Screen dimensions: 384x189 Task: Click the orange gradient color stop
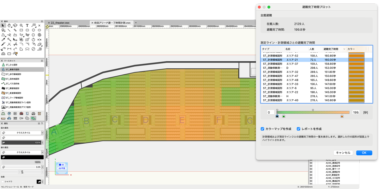pyautogui.click(x=342, y=116)
